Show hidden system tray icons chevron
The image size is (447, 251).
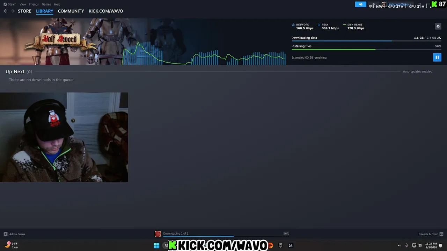[399, 245]
